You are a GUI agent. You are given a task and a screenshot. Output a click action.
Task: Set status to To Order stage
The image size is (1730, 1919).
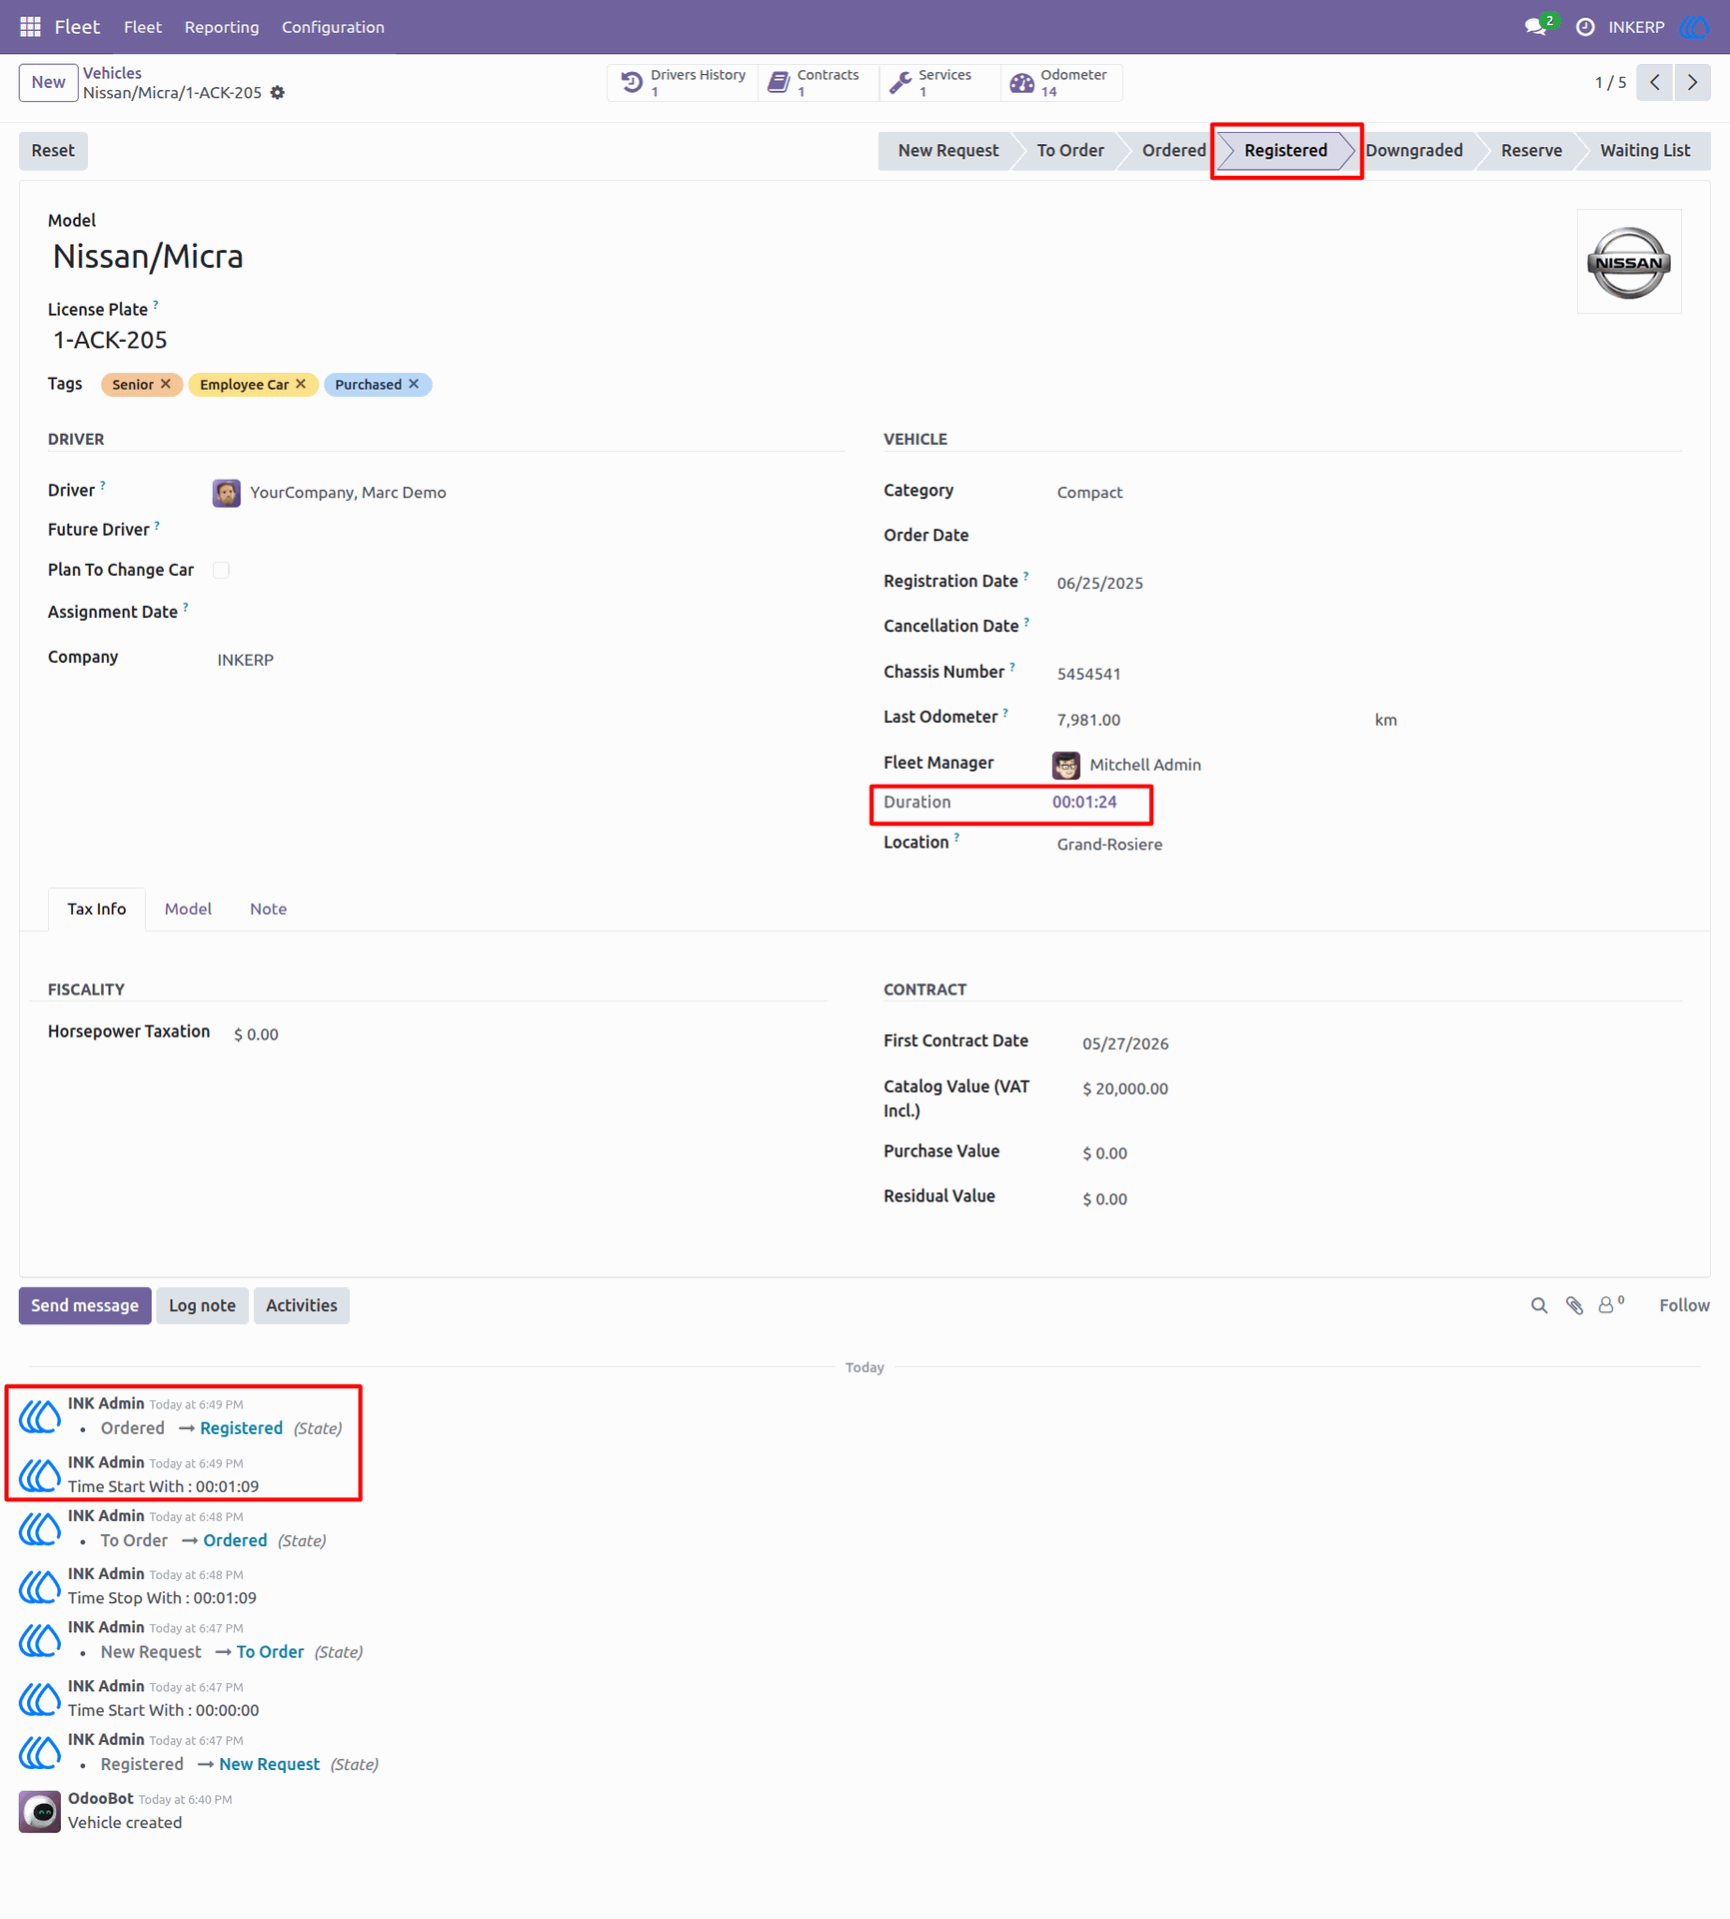click(1070, 151)
